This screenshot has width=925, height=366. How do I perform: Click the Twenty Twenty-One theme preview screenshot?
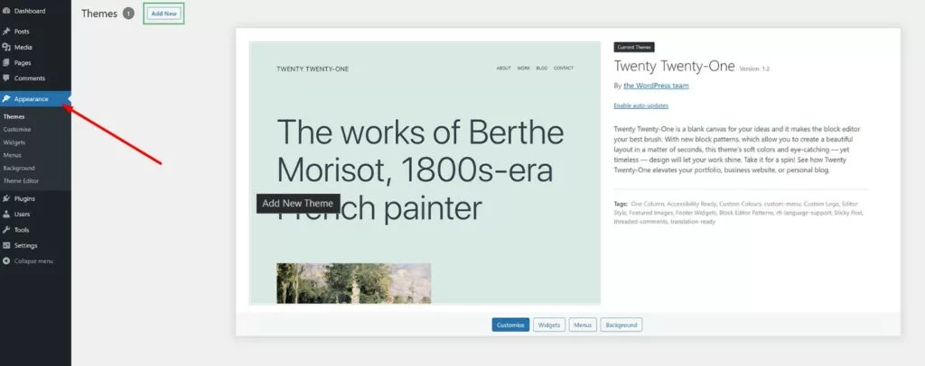coord(425,172)
